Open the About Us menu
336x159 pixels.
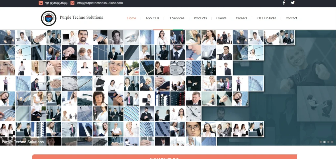pyautogui.click(x=152, y=18)
